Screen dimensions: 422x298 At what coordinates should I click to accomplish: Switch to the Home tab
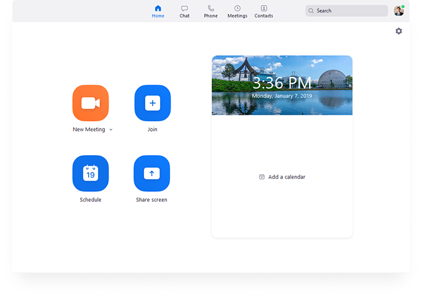click(x=158, y=11)
